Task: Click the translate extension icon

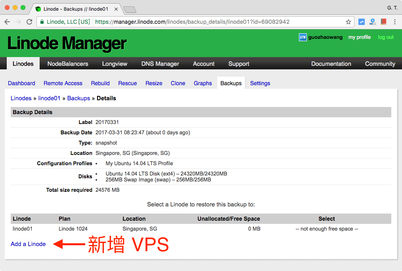Action: coord(372,22)
